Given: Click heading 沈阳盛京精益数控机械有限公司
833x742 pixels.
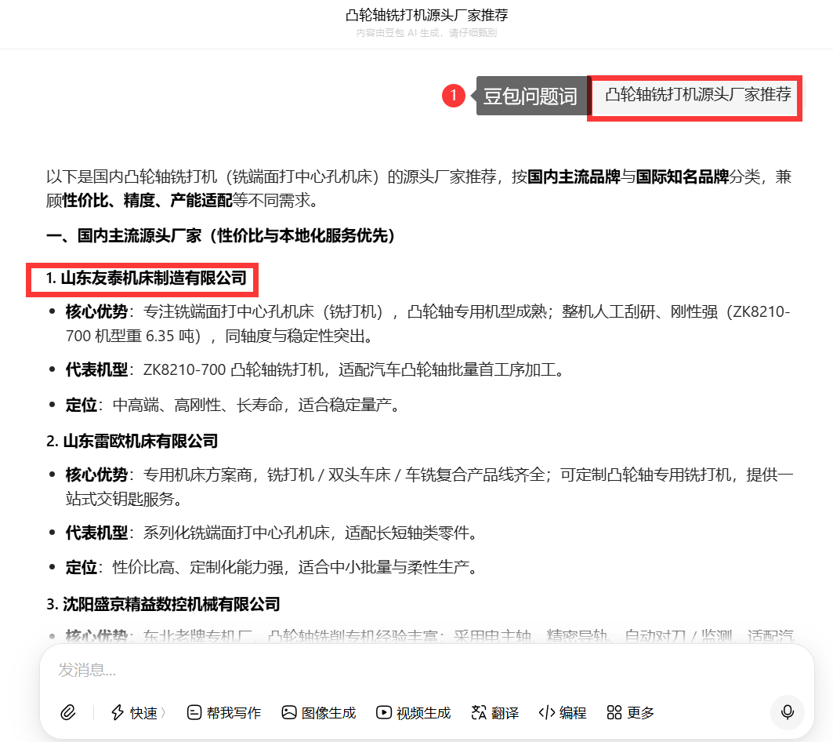Looking at the screenshot, I should pos(172,605).
